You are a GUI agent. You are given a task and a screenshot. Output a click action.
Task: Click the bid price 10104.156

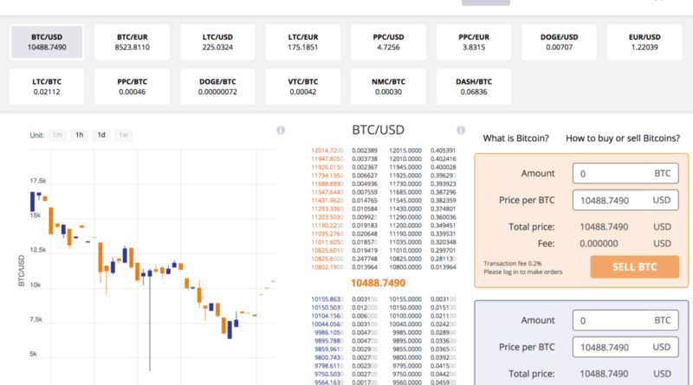click(327, 316)
